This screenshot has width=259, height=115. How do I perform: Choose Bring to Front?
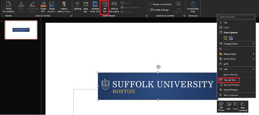click(237, 54)
